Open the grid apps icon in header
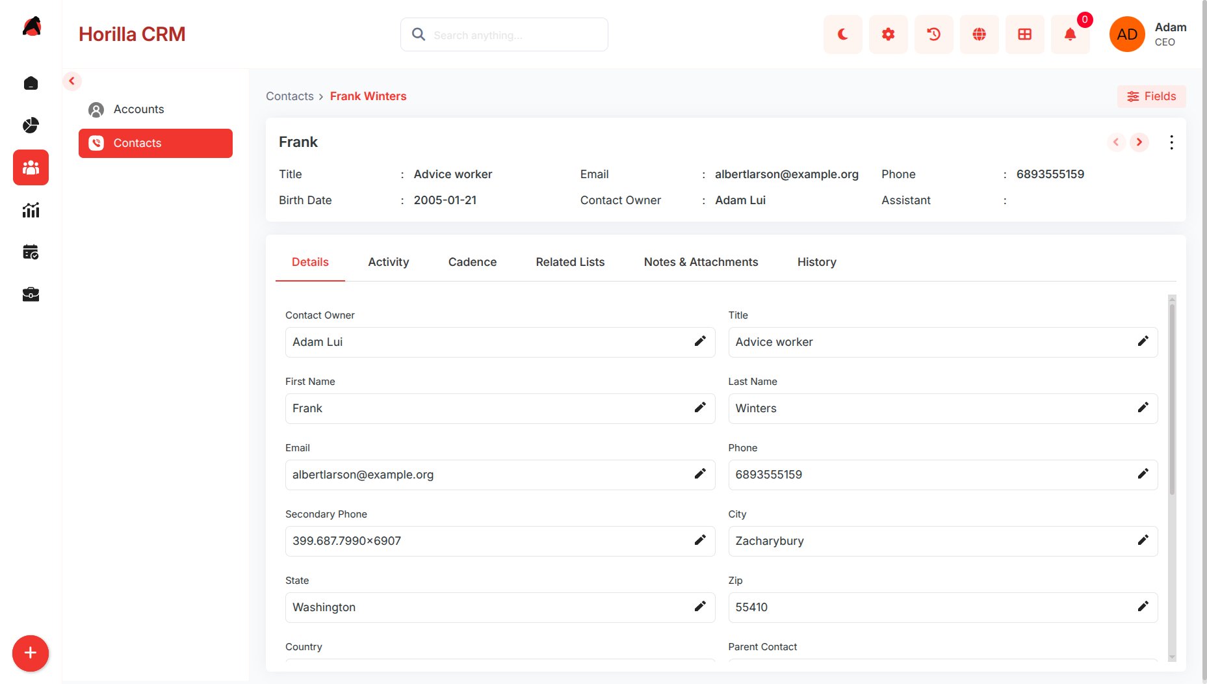Screen dimensions: 1207x684 (1025, 34)
